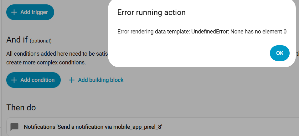Click the '(optional)' label next to And if
299x136 pixels.
coord(41,41)
